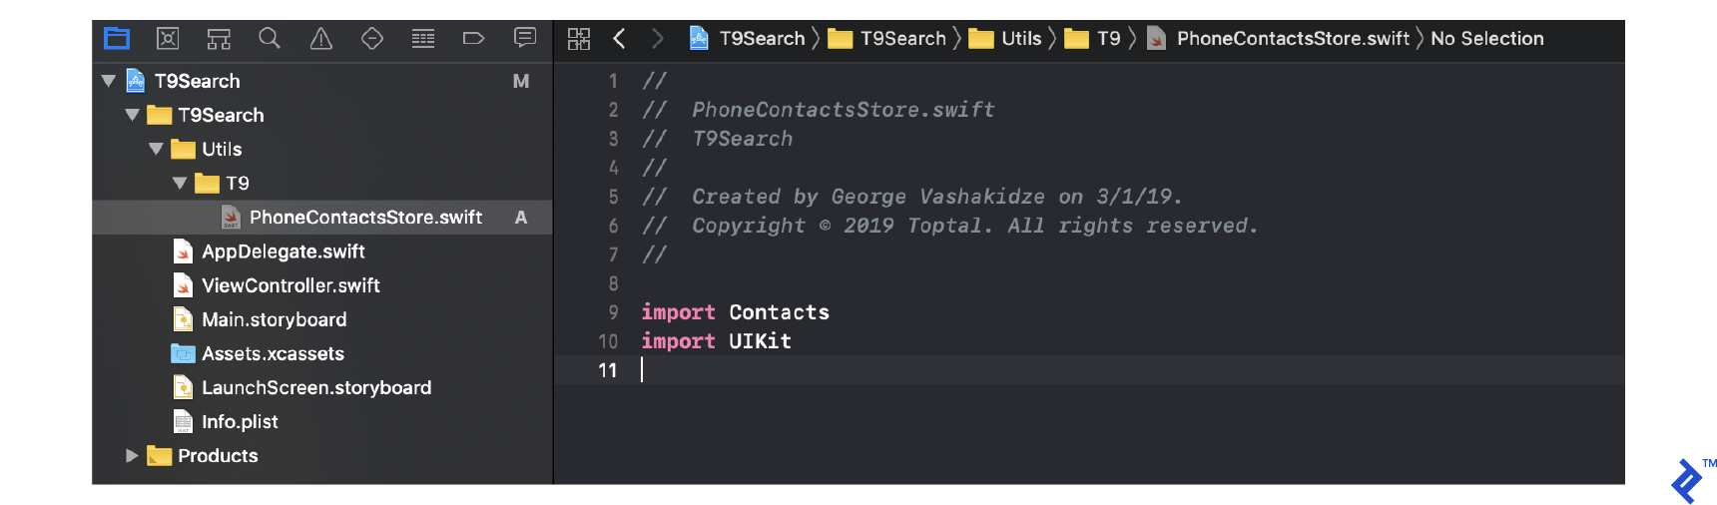Select AppDelegate.swift in the navigator

(x=283, y=252)
